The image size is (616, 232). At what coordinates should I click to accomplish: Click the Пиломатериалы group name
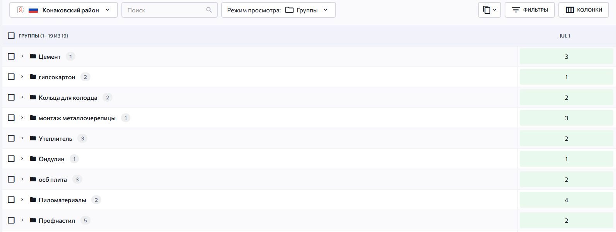point(62,200)
